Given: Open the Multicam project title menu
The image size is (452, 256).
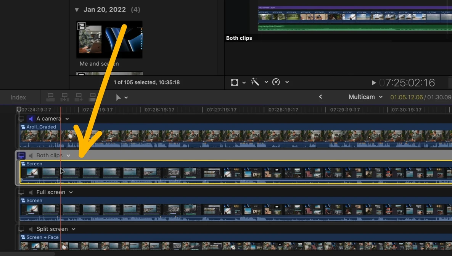Looking at the screenshot, I should point(365,97).
